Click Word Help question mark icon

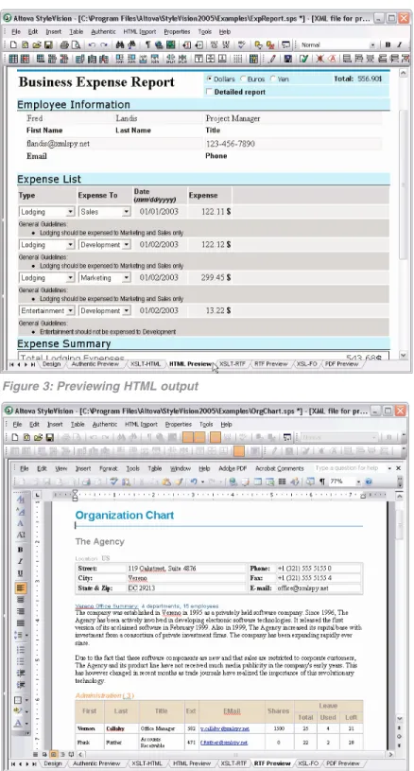369,482
